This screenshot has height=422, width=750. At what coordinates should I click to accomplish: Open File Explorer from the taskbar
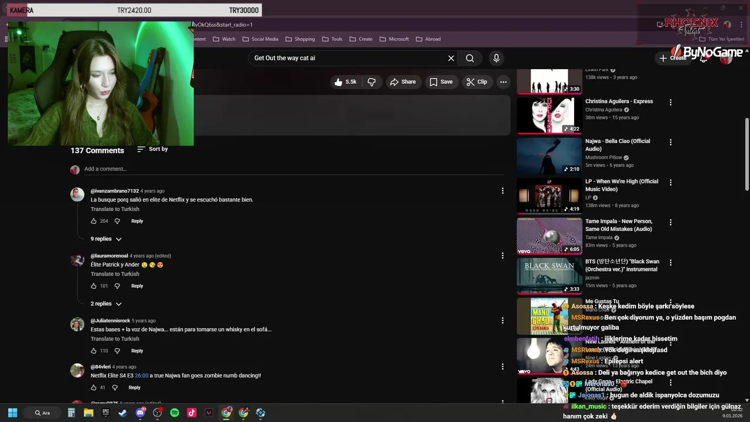tap(88, 413)
